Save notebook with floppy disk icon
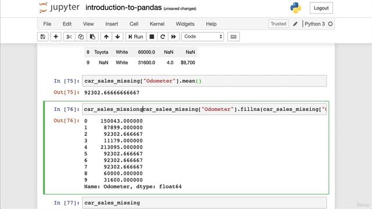Image resolution: width=372 pixels, height=209 pixels. 43,37
